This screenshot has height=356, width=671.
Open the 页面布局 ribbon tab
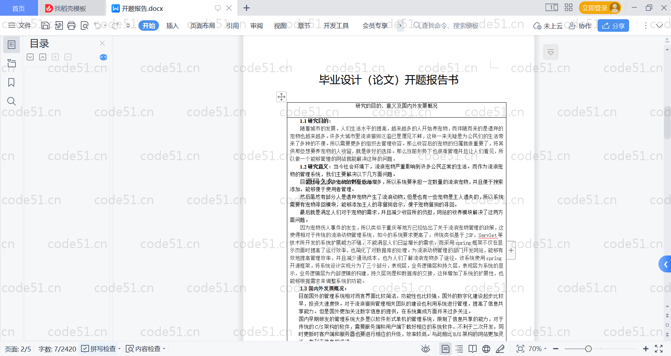(202, 25)
